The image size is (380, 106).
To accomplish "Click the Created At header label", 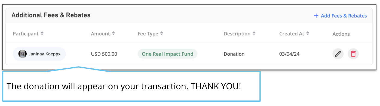I will click(292, 34).
